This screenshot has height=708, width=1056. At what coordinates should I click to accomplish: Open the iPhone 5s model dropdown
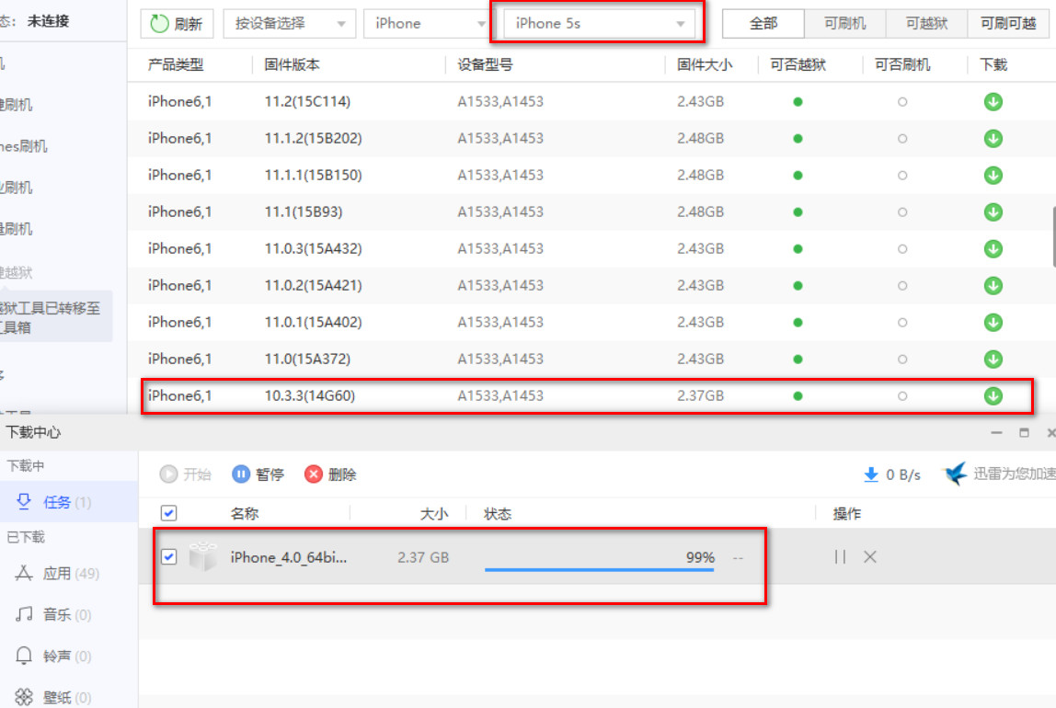(x=599, y=24)
